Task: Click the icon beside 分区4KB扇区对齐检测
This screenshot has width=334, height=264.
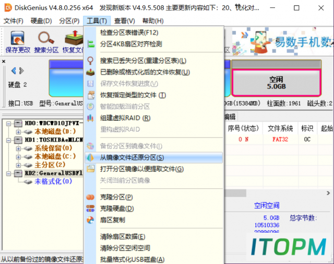Action: (x=91, y=44)
